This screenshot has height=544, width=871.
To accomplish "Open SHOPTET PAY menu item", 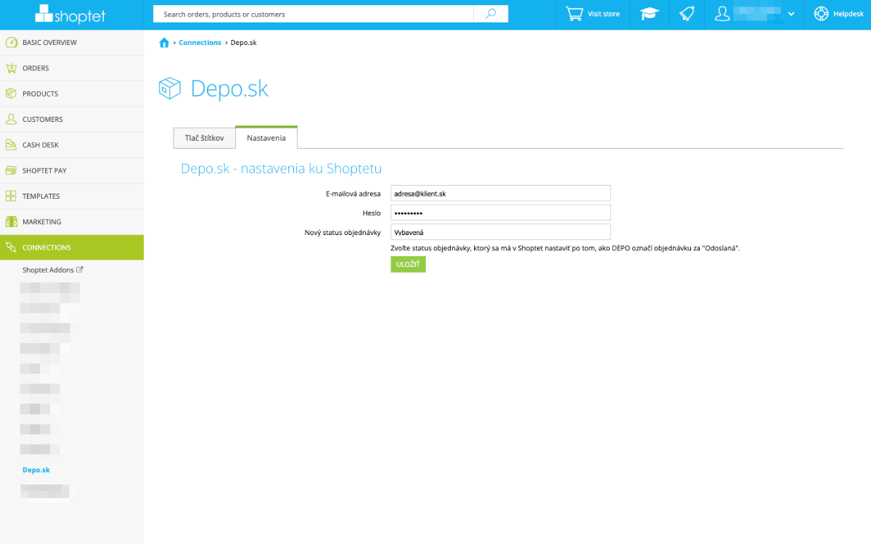I will coord(72,170).
